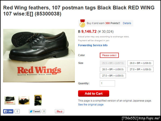Pick size 27.0 (US9.0)
161x121 pixels.
coord(140,69)
